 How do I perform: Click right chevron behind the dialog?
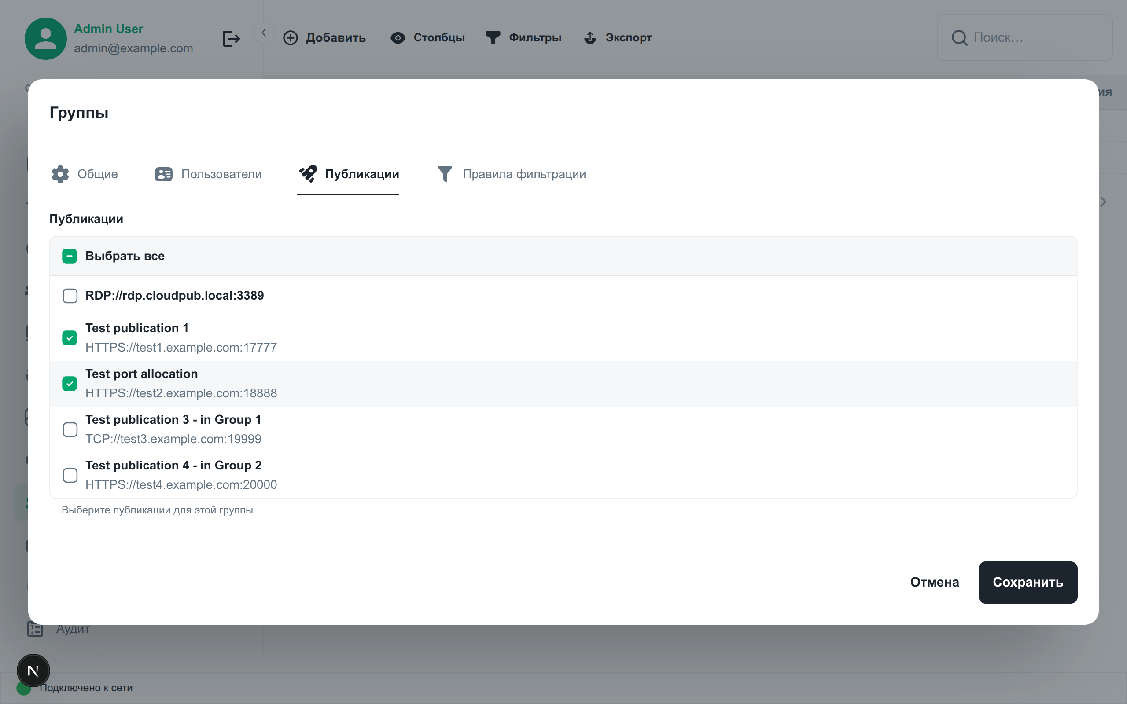tap(1103, 202)
